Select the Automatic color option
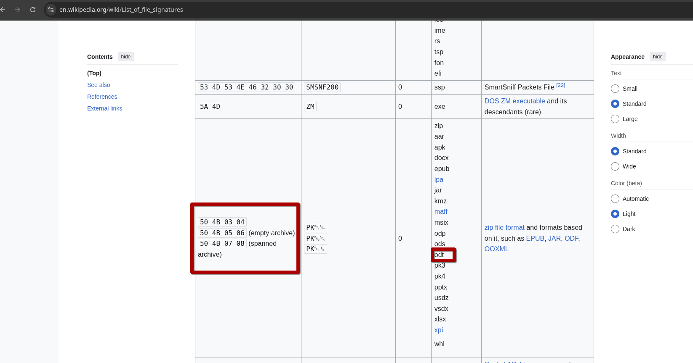 615,199
